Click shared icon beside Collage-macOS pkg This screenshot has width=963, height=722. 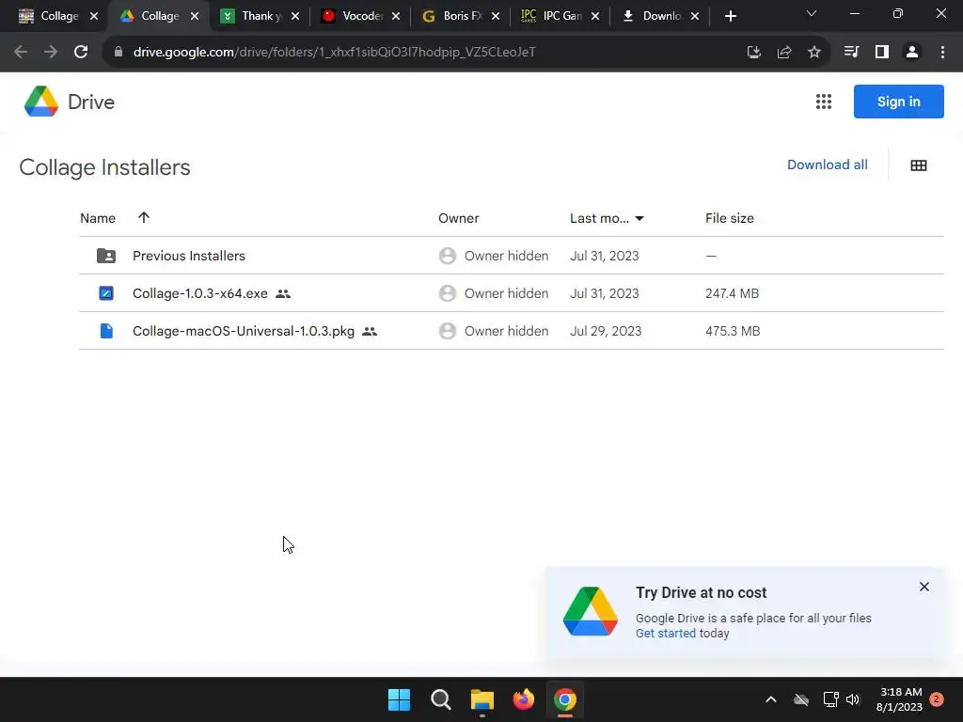pos(369,332)
